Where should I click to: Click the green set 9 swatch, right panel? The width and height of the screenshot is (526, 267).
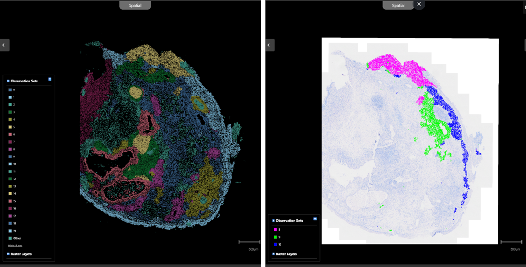coord(275,237)
